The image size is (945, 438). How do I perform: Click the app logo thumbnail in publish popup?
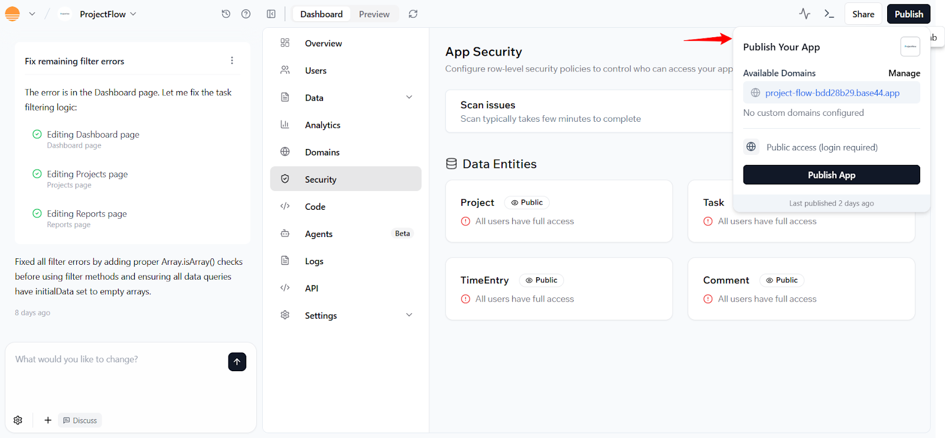tap(910, 47)
